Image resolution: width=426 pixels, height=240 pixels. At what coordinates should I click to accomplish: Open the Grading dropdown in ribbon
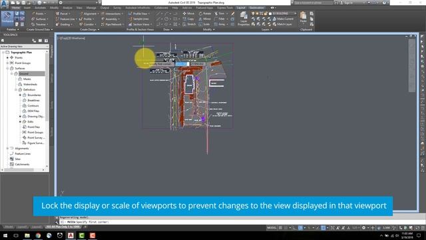[x=64, y=25]
